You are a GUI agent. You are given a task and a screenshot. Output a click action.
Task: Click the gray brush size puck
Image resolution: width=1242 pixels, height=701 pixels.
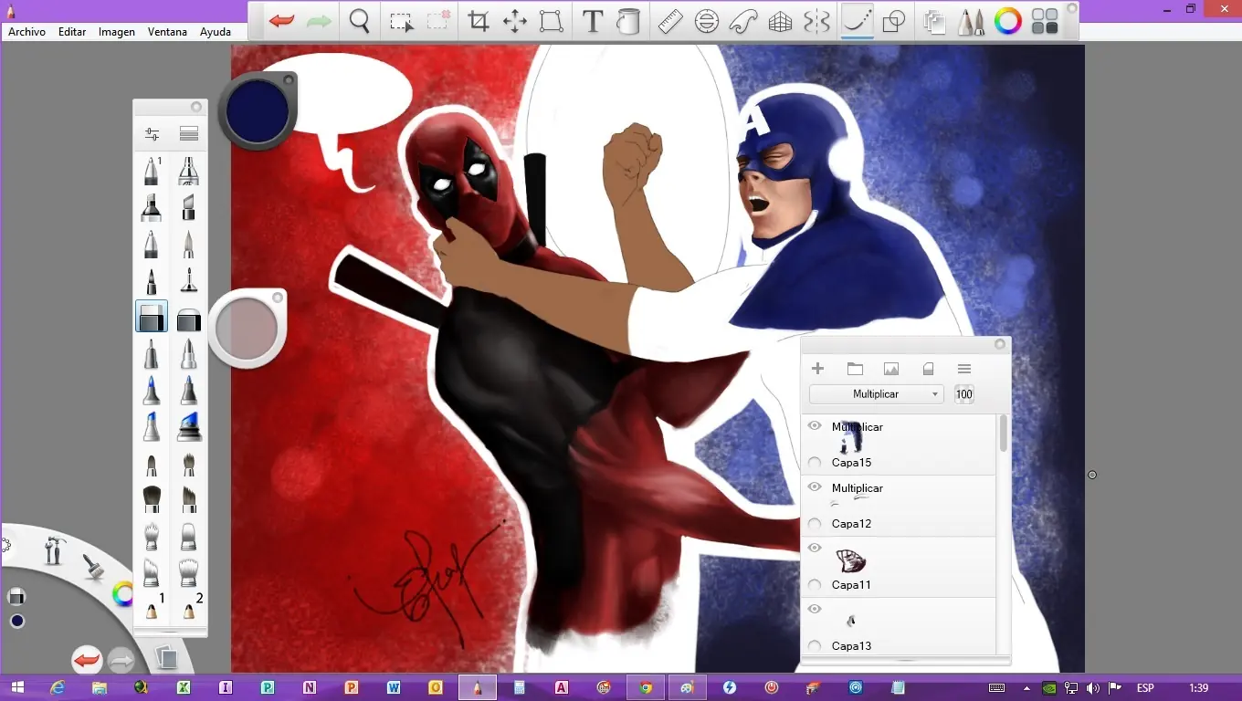(247, 329)
